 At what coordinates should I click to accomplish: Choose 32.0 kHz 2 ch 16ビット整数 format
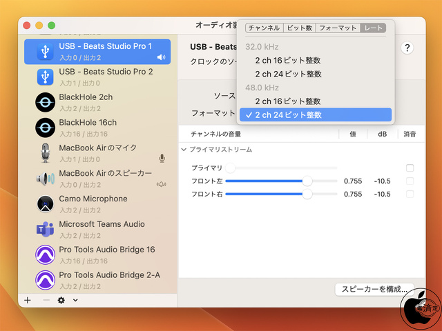287,61
